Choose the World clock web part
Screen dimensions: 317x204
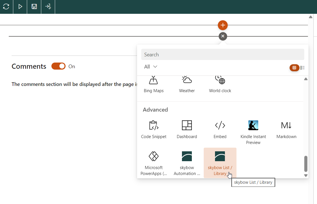220,85
